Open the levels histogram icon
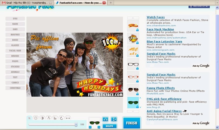The image size is (219, 130). 55,118
